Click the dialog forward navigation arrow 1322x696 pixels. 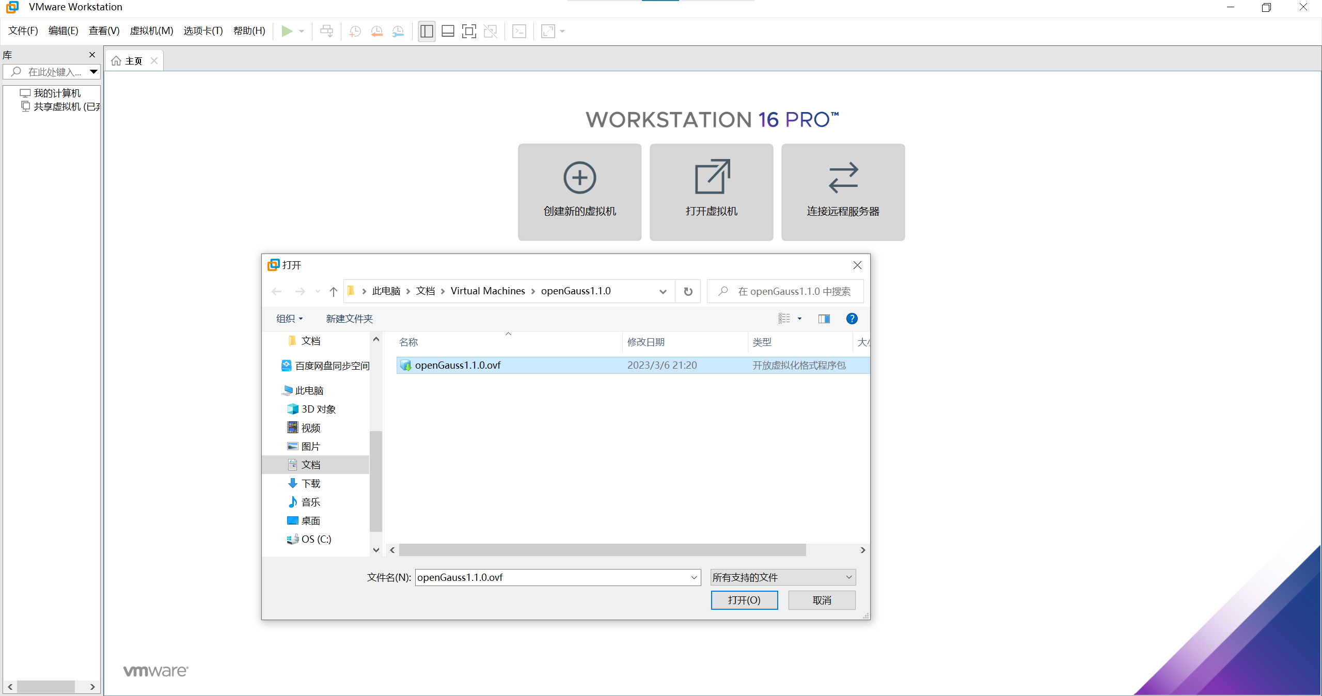300,292
